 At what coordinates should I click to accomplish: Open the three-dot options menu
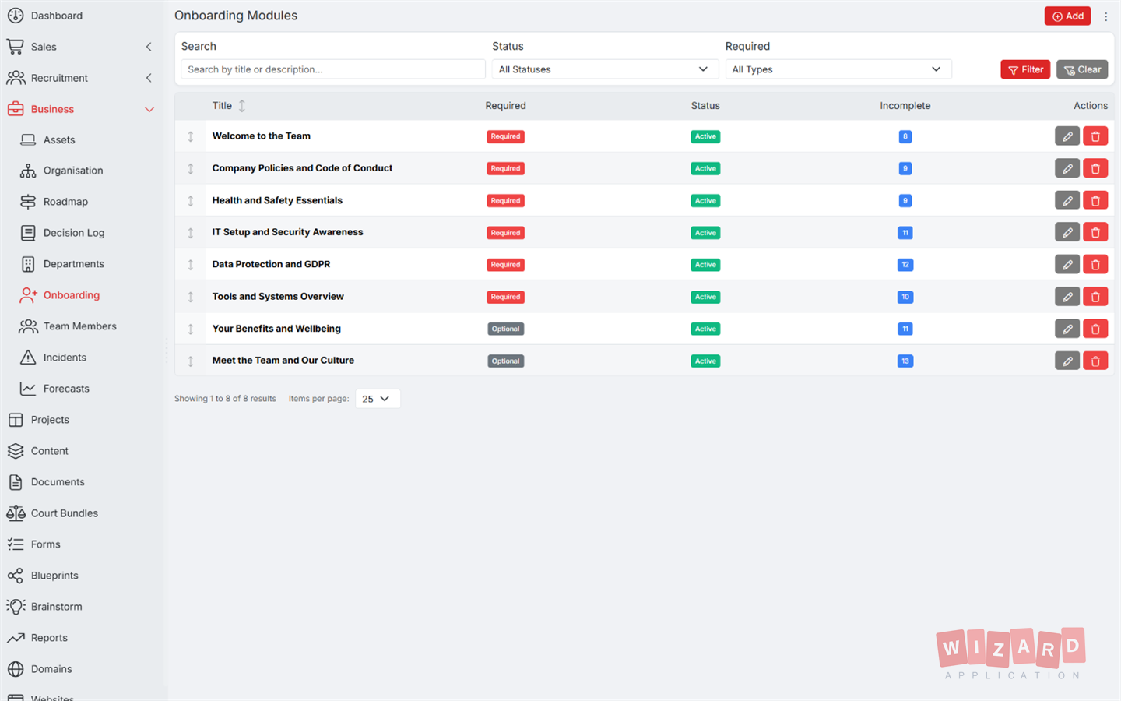click(x=1105, y=16)
